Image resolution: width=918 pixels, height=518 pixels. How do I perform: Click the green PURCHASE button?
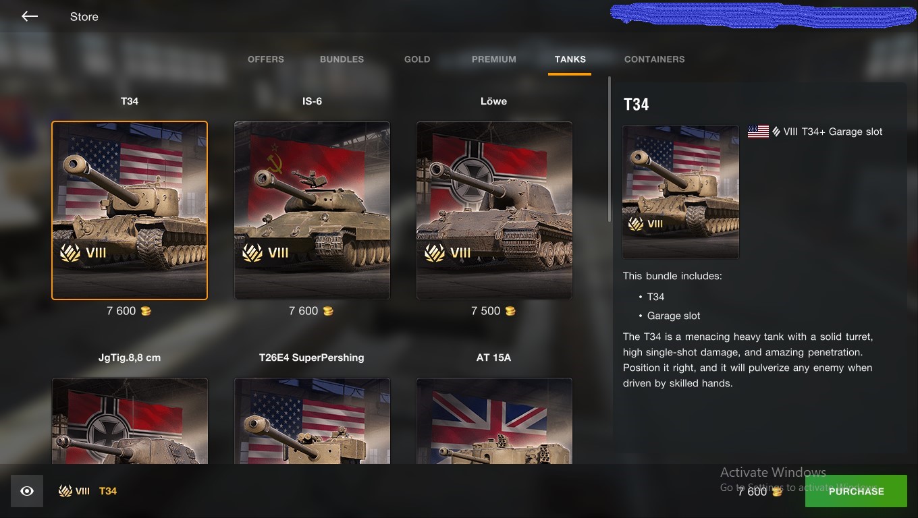tap(856, 491)
